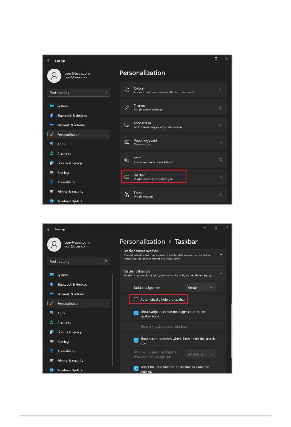Click the back arrow in lower Settings window
The image size is (291, 427).
(x=48, y=229)
